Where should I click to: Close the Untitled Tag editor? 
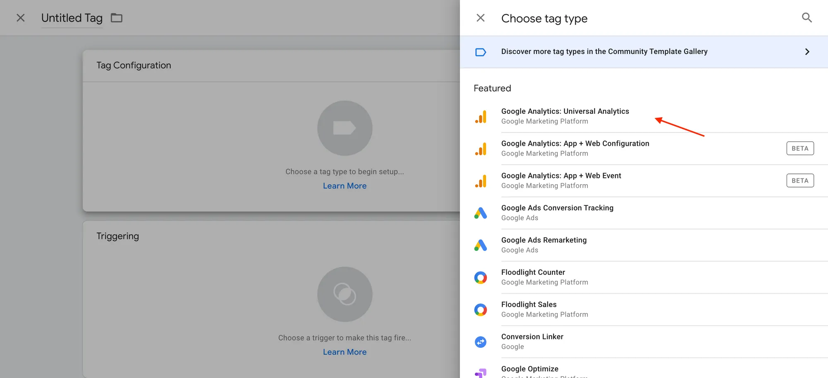(x=20, y=18)
